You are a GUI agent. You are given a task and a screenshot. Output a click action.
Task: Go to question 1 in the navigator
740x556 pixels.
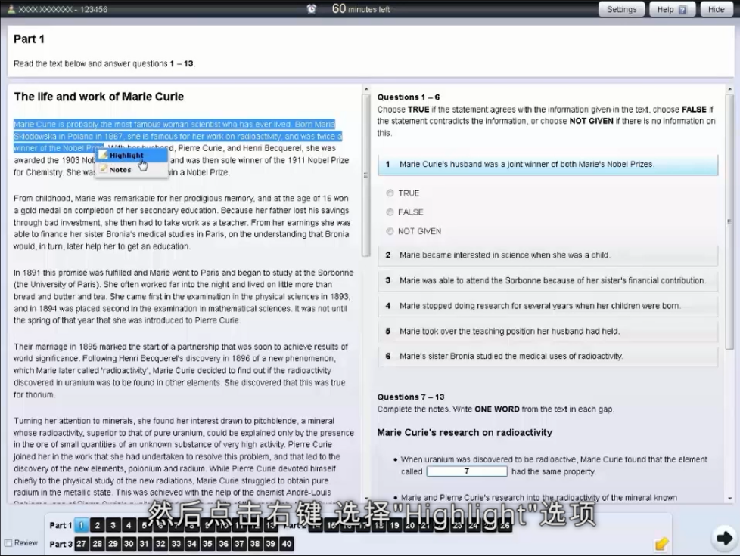point(81,525)
